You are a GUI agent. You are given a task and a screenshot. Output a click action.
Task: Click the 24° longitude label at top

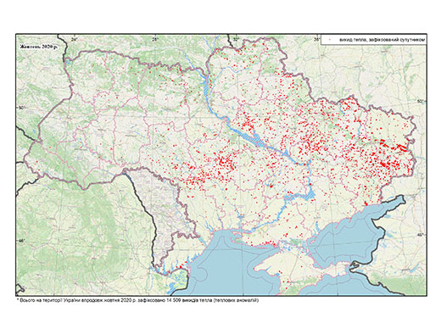tap(74, 39)
